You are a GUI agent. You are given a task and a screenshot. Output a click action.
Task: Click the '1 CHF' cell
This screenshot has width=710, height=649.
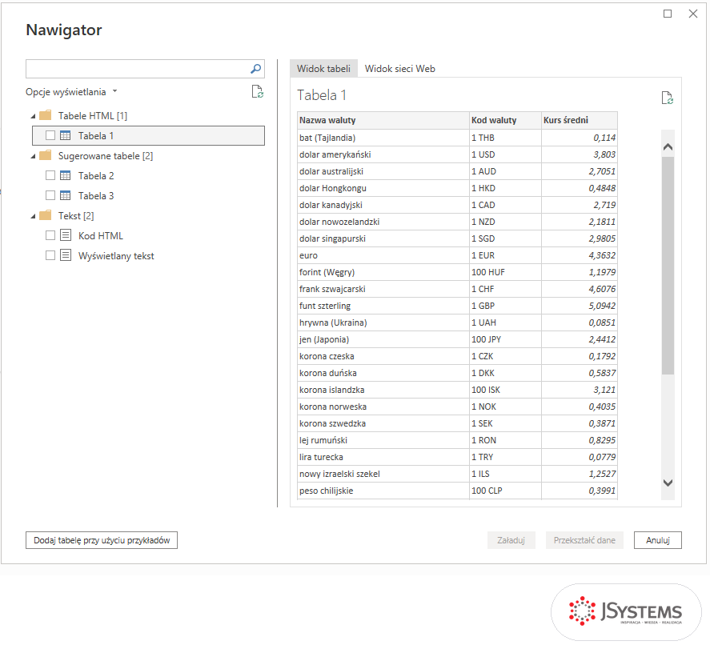[505, 289]
